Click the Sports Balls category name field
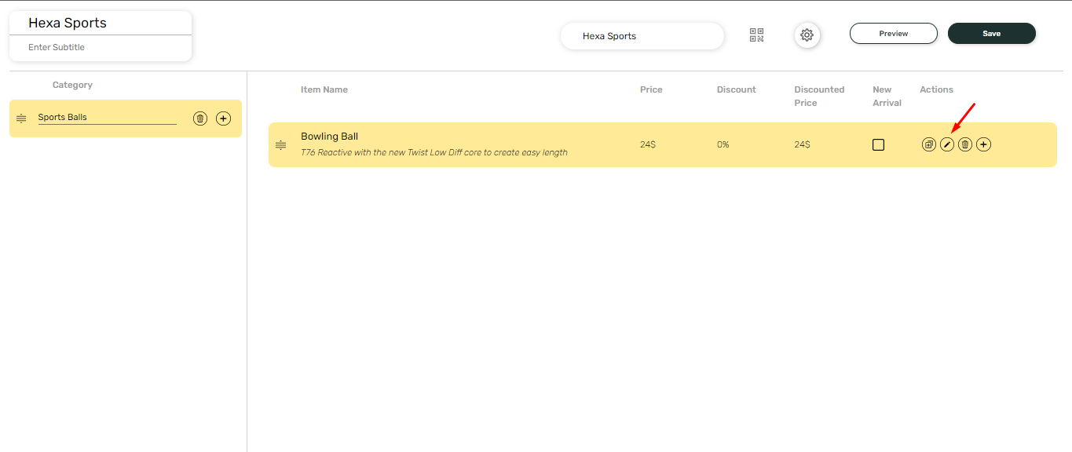 107,118
